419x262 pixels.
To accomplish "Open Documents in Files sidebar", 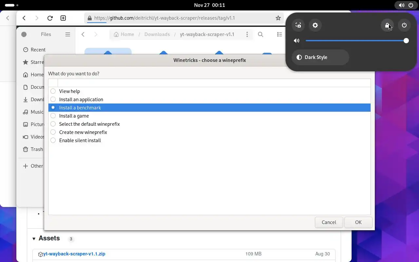I will [x=33, y=87].
